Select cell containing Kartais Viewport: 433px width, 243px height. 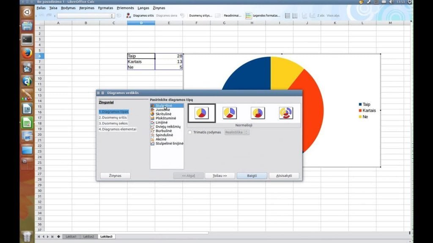[x=141, y=62]
